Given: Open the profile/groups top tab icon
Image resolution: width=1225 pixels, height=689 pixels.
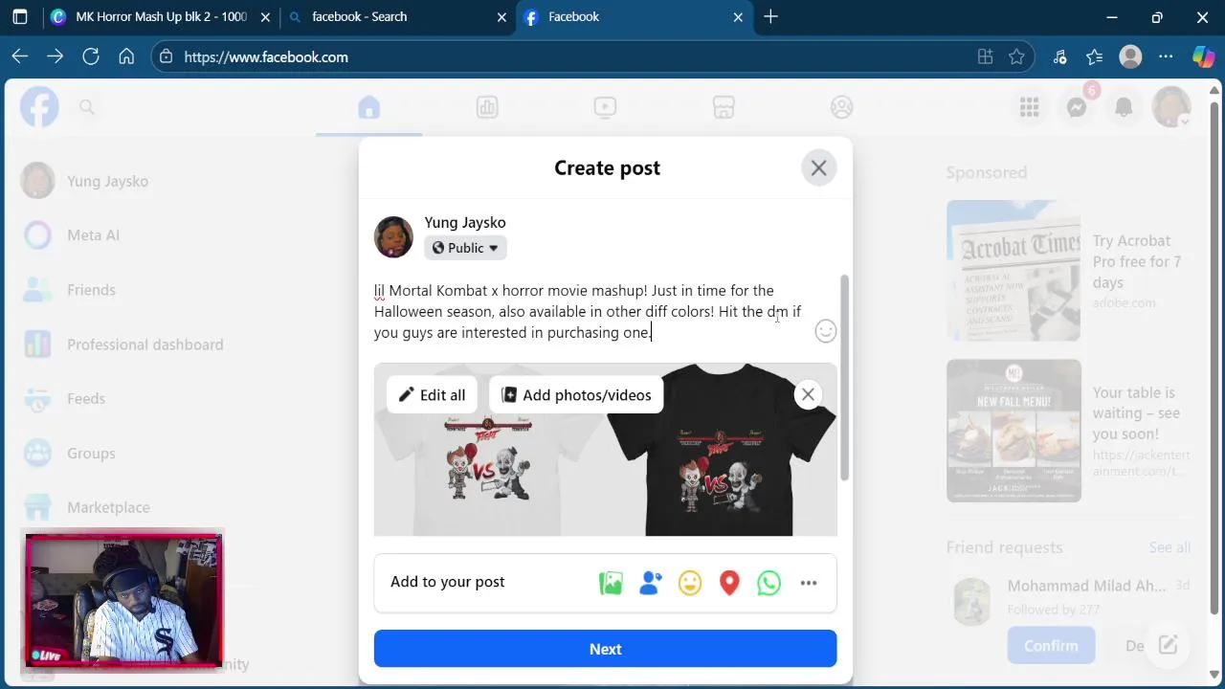Looking at the screenshot, I should click(841, 107).
